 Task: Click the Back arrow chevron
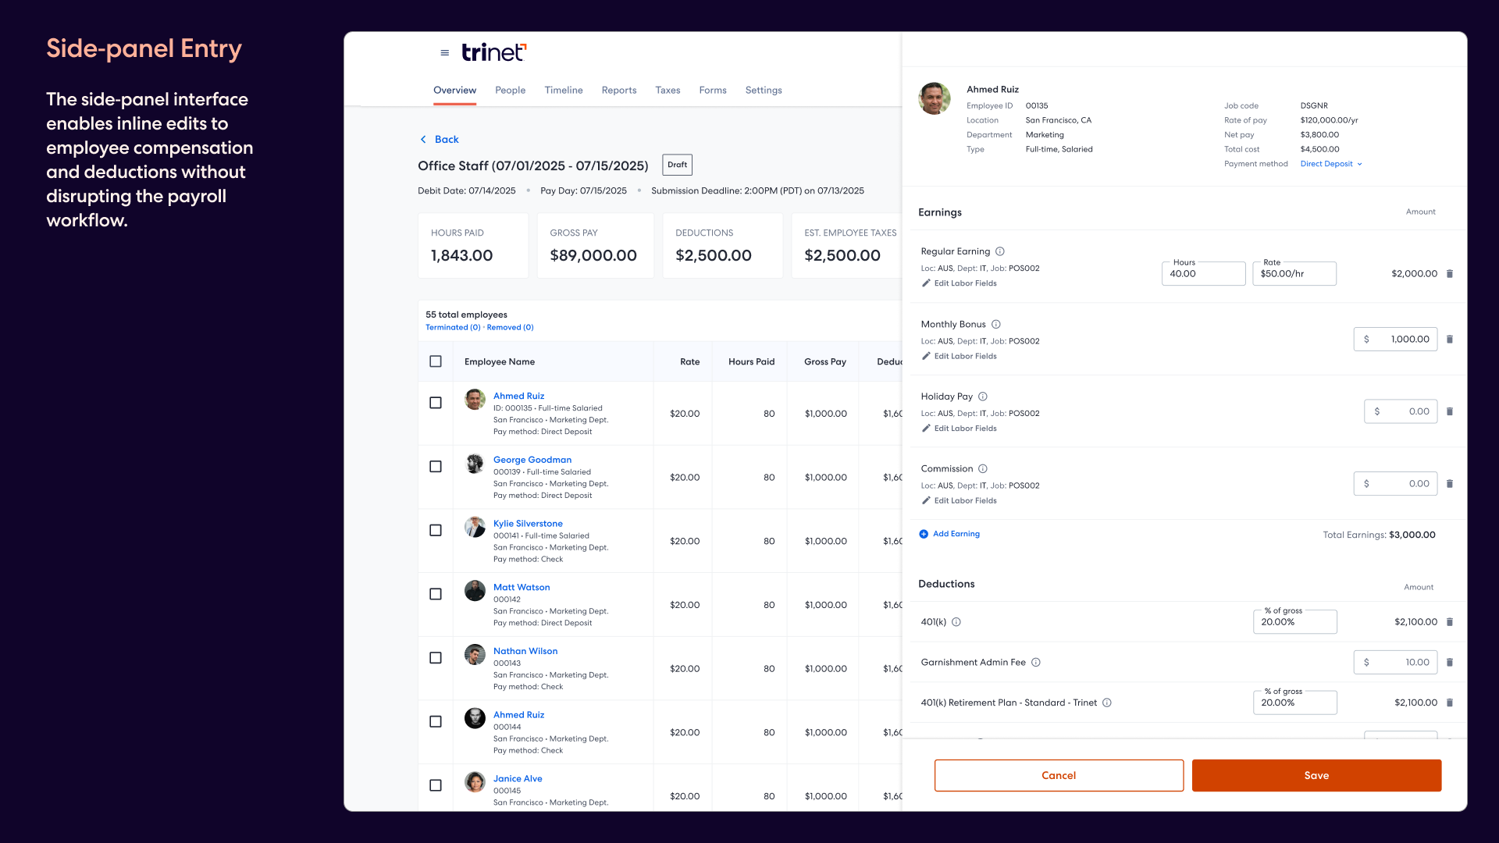[423, 139]
